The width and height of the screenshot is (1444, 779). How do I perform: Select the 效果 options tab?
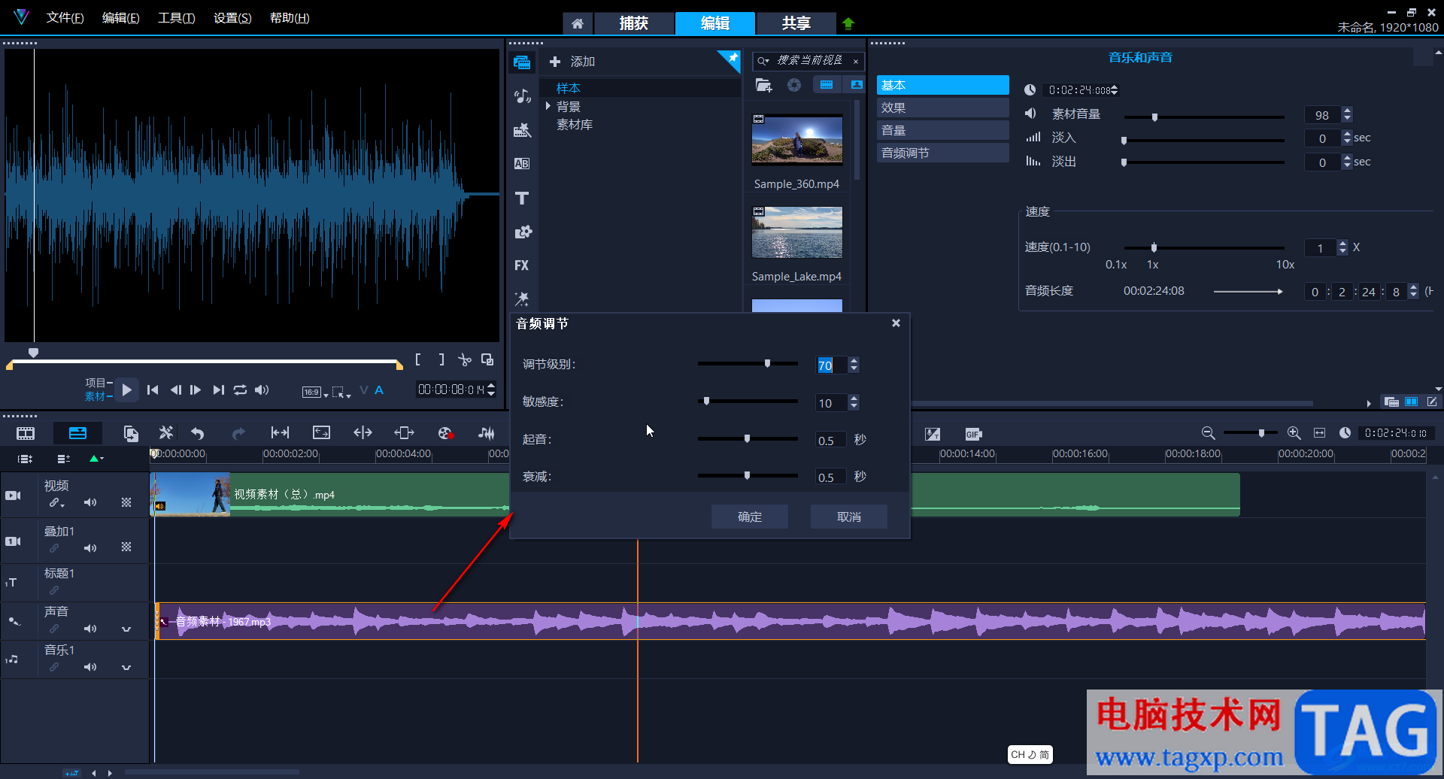(x=942, y=108)
